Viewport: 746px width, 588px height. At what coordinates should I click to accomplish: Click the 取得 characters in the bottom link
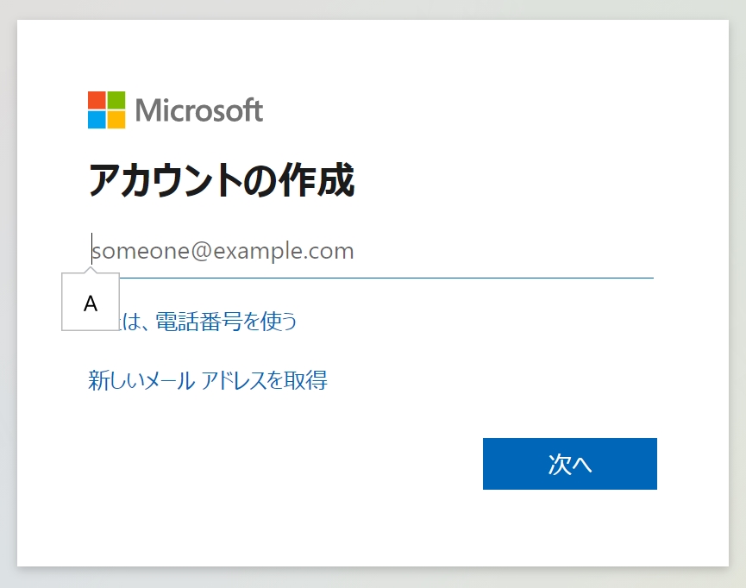[x=305, y=380]
